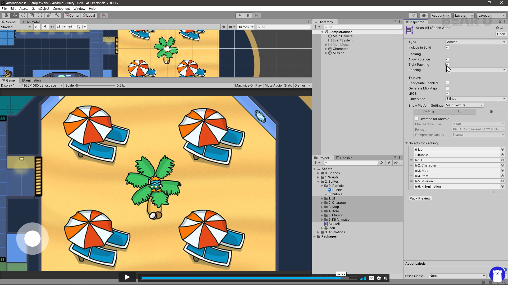Click the Play button in Unity toolbar
This screenshot has height=285, width=508.
(x=240, y=15)
